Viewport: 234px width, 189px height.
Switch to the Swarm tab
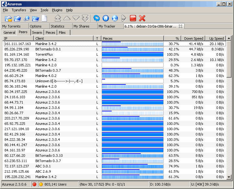tap(37, 33)
